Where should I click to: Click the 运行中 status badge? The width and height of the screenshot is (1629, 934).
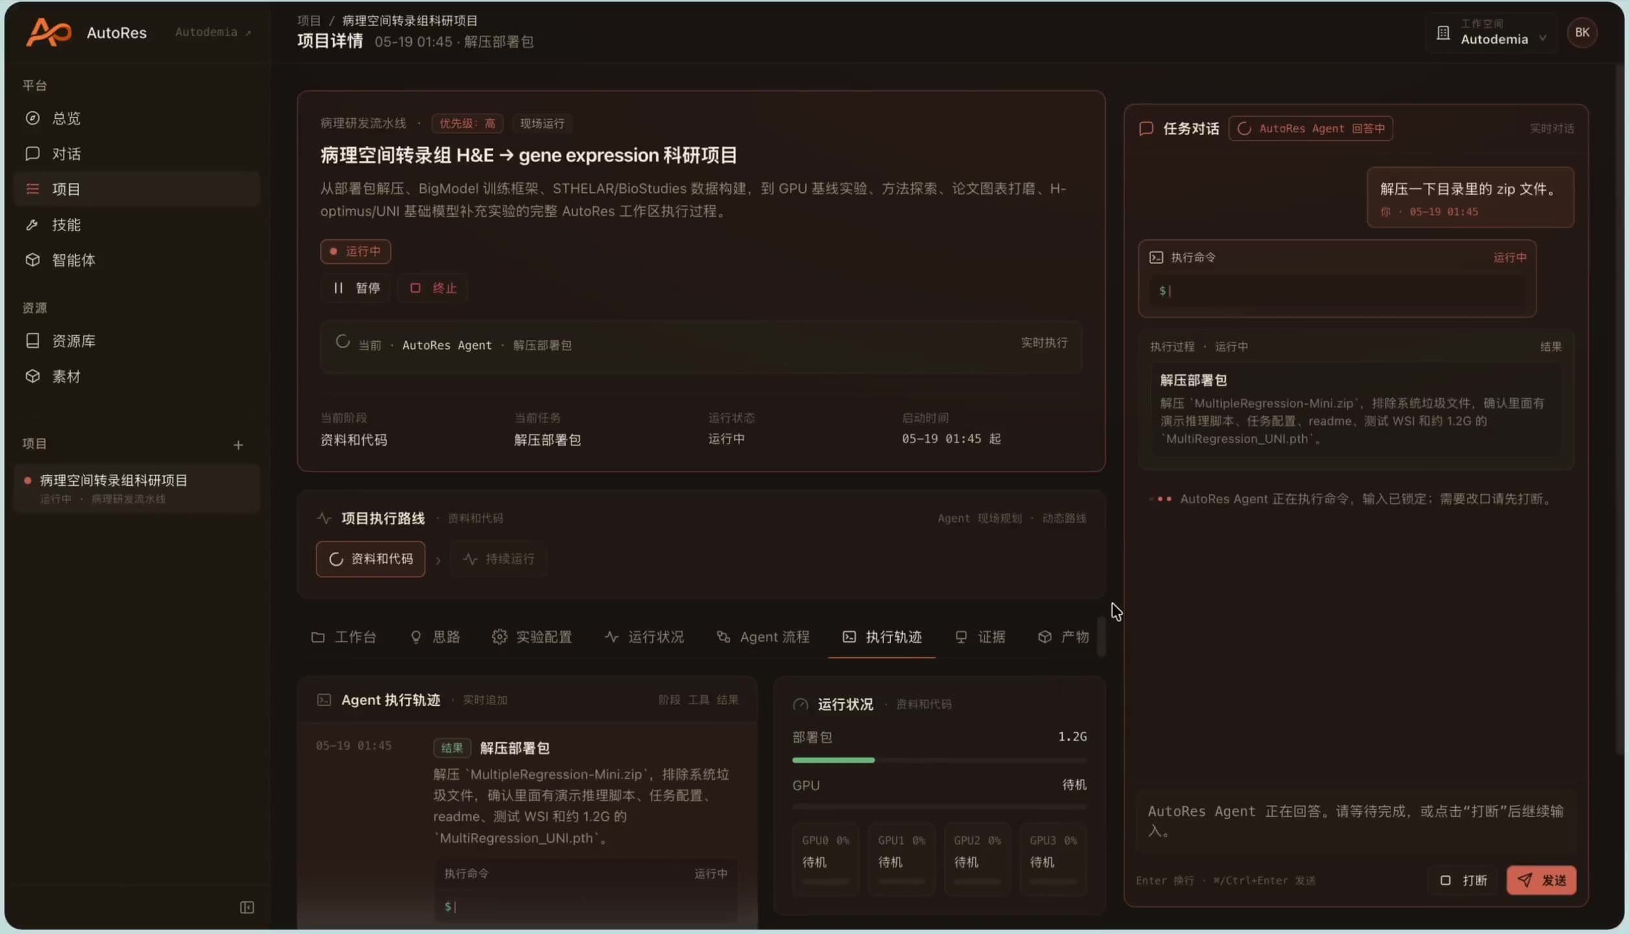click(355, 252)
